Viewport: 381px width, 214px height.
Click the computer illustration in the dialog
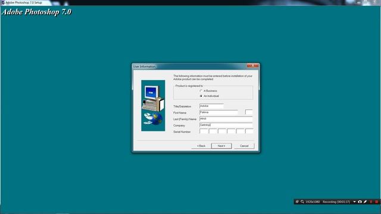(x=153, y=106)
